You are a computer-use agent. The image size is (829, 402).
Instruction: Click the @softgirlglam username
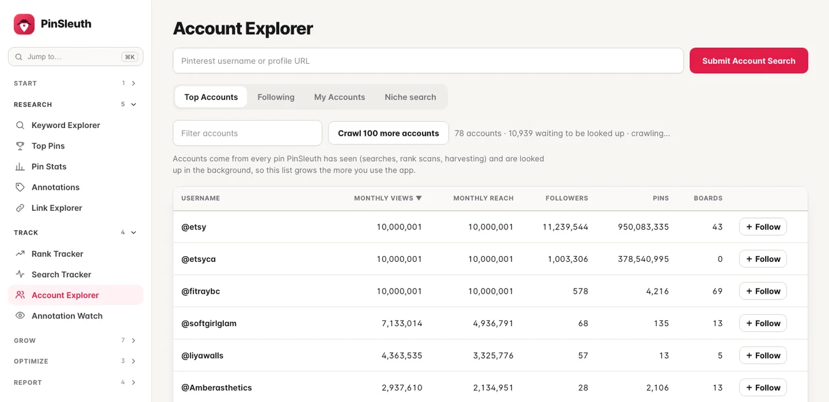[209, 324]
